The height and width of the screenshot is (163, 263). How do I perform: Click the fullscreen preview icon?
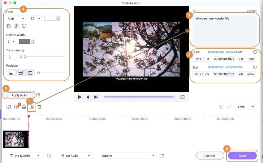[x=183, y=97]
